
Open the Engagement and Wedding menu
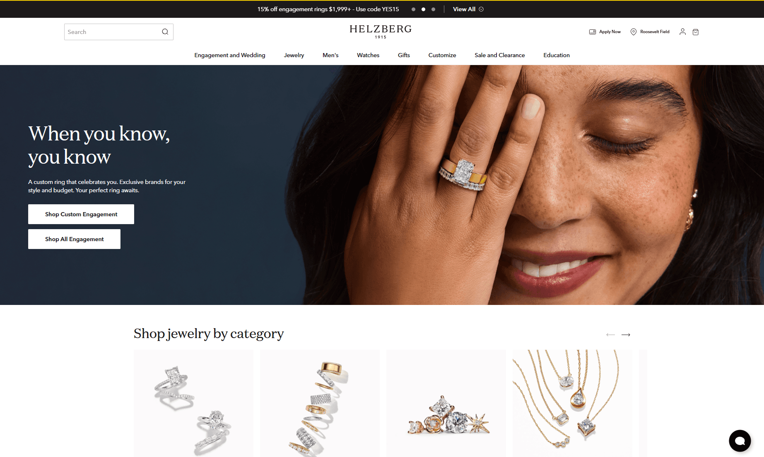point(230,55)
